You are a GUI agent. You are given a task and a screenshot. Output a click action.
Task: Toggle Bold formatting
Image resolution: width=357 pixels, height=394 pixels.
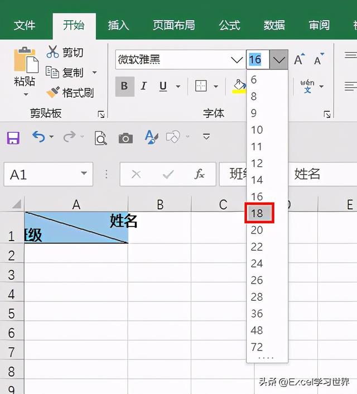124,86
